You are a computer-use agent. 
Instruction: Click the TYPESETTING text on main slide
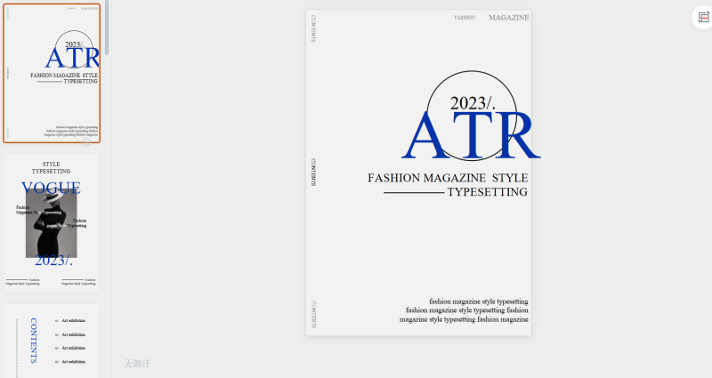487,192
